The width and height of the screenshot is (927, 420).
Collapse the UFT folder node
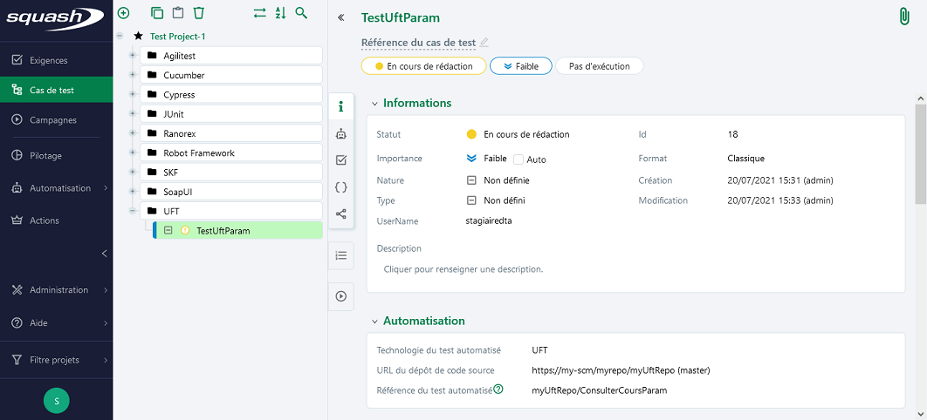click(x=133, y=211)
